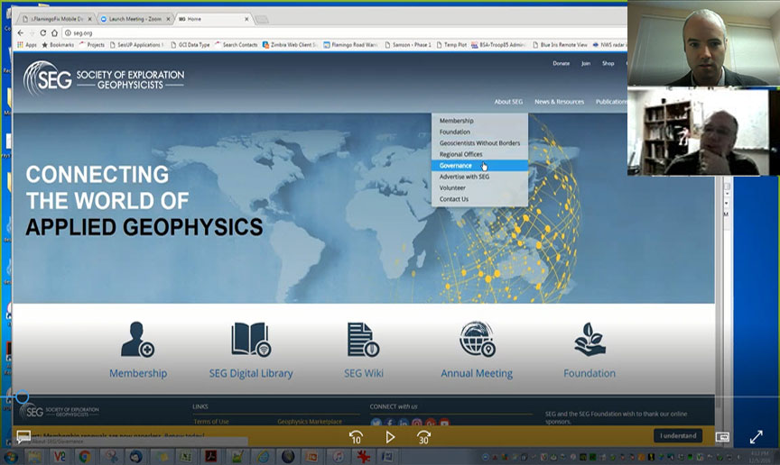Click the YouTube icon in the footer
The width and height of the screenshot is (780, 465).
click(x=444, y=423)
